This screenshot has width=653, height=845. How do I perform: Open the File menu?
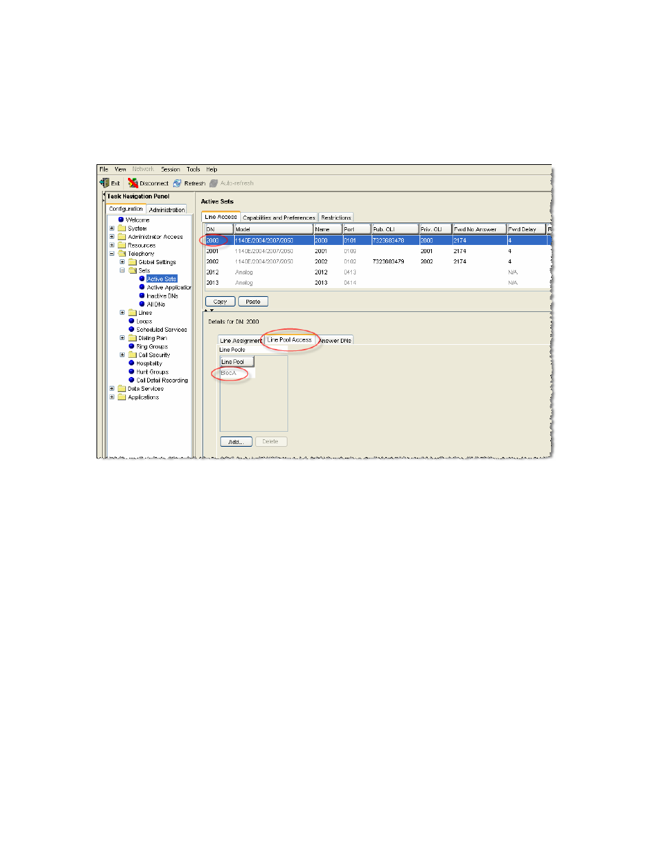click(x=103, y=169)
